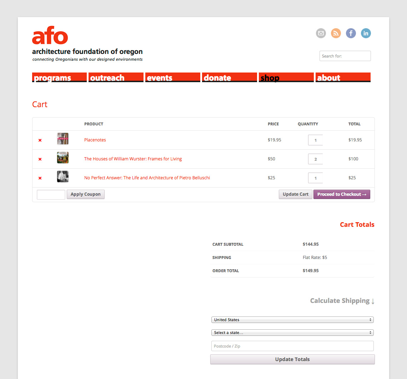Open the LinkedIn icon
The image size is (407, 379).
pos(366,33)
